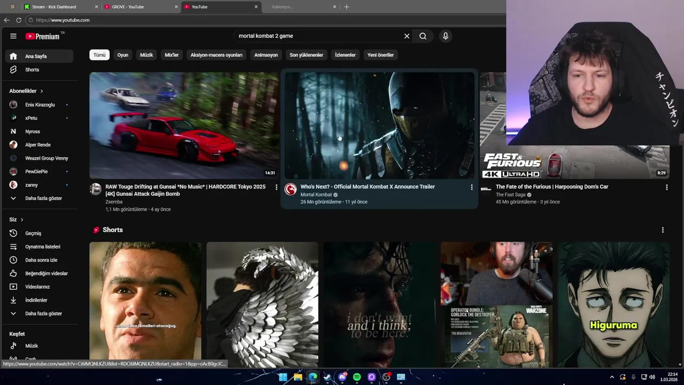The image size is (684, 385).
Task: Select the Animasyon filter chip
Action: click(266, 55)
